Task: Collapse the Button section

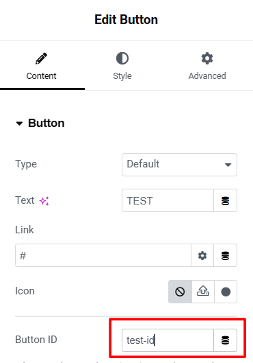Action: coord(19,124)
